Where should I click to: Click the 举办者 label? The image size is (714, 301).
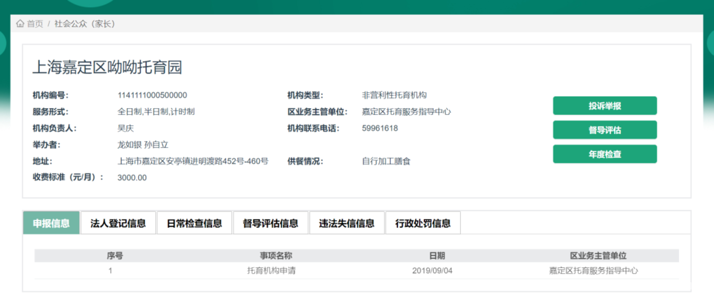click(x=47, y=145)
